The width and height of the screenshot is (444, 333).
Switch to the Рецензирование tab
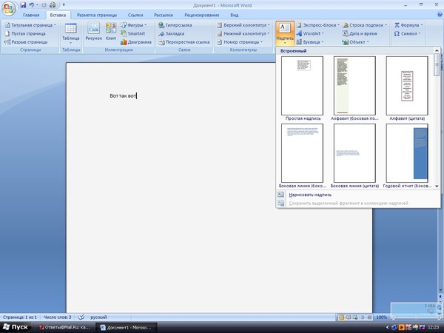[x=201, y=15]
